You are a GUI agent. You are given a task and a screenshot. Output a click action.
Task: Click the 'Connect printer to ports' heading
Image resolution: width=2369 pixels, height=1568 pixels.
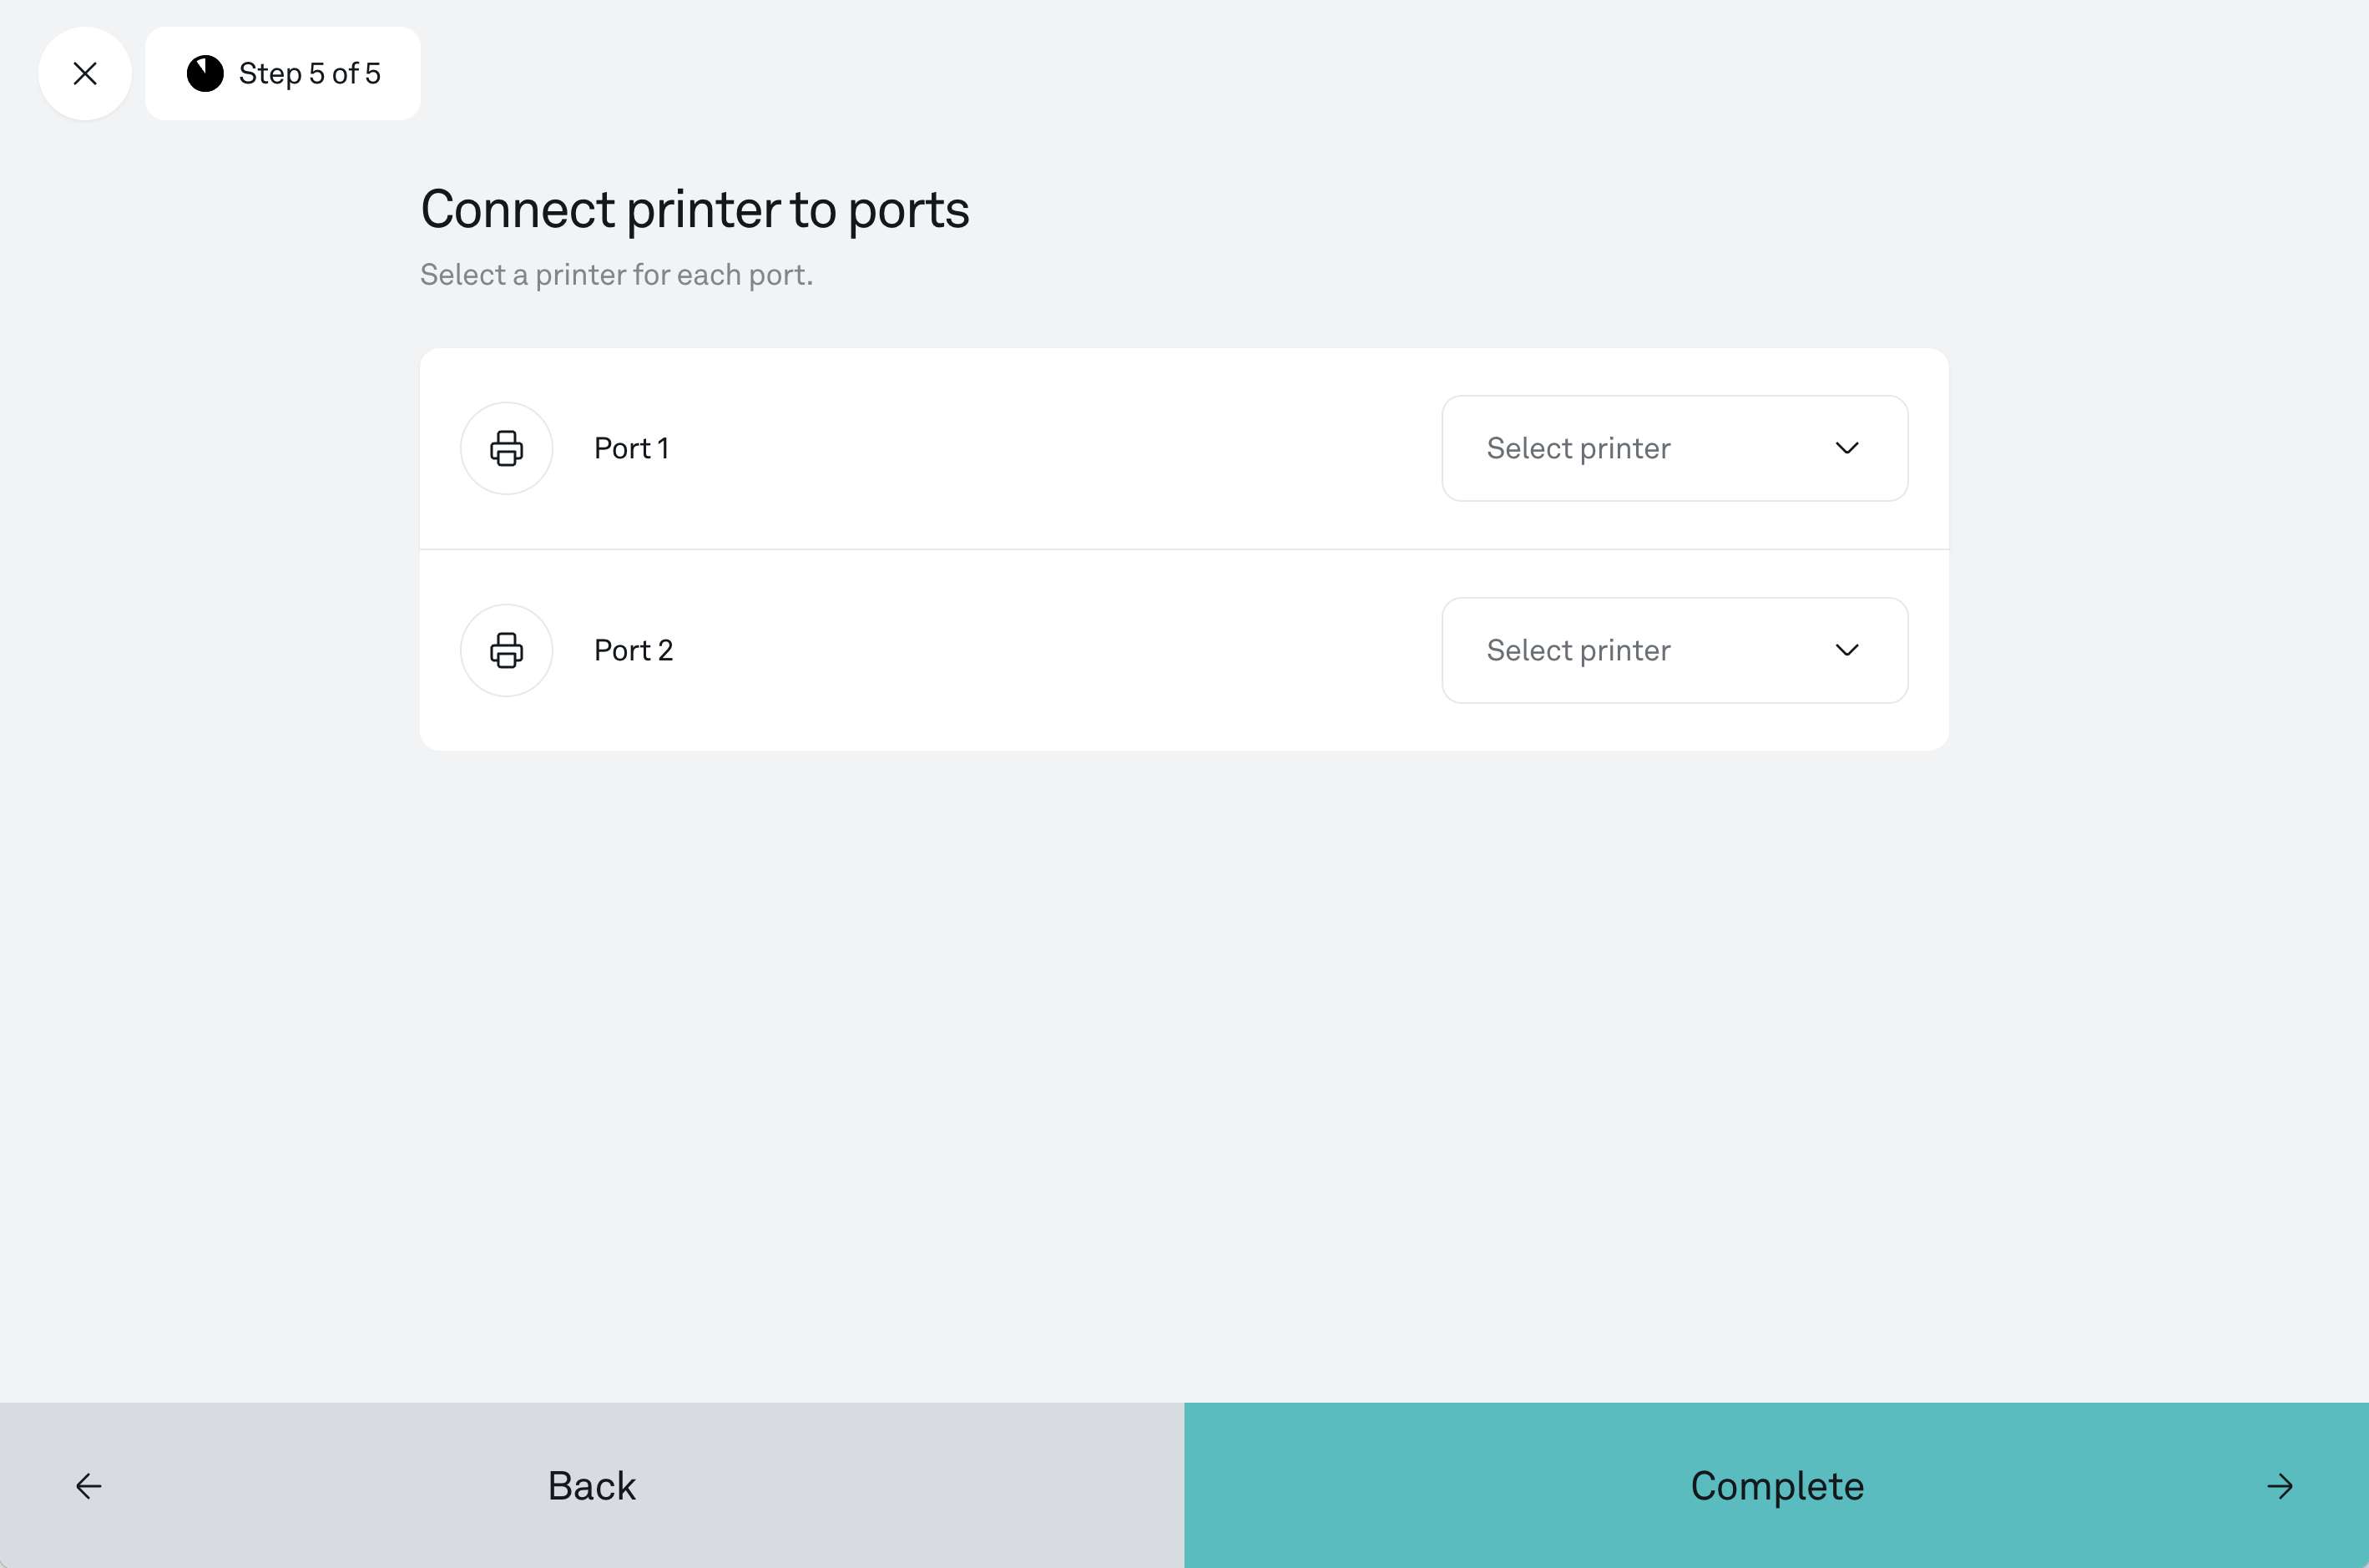click(x=695, y=209)
